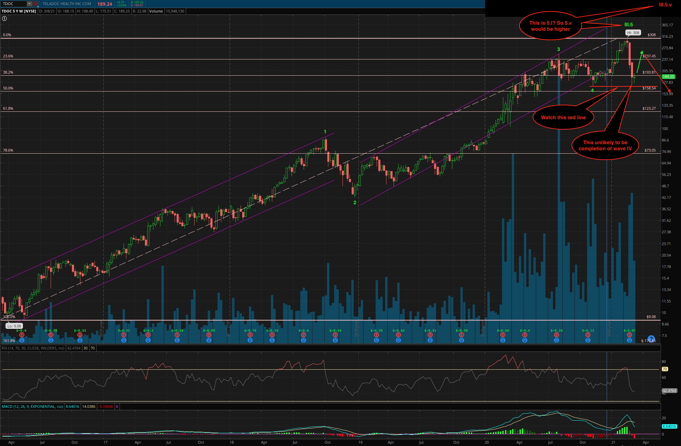681x446 pixels.
Task: Click the 'Lo: 9.08' price bubble
Action: coord(15,326)
